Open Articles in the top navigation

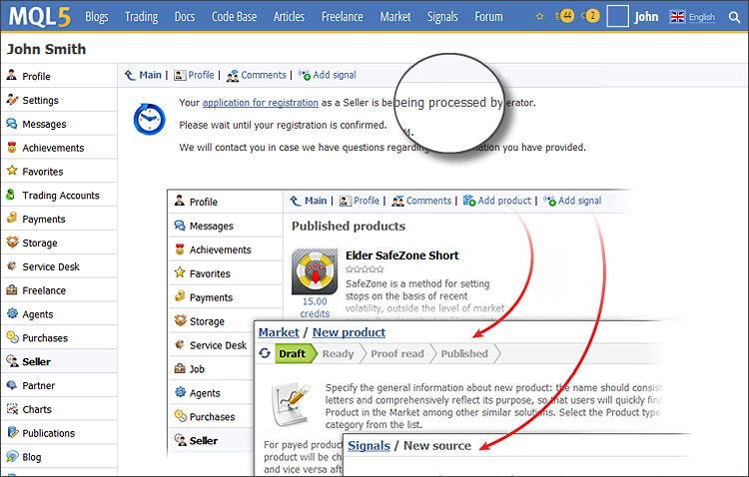(x=289, y=17)
